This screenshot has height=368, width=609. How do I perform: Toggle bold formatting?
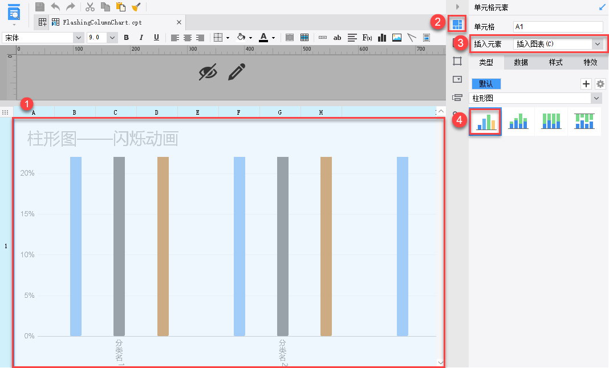(x=126, y=37)
